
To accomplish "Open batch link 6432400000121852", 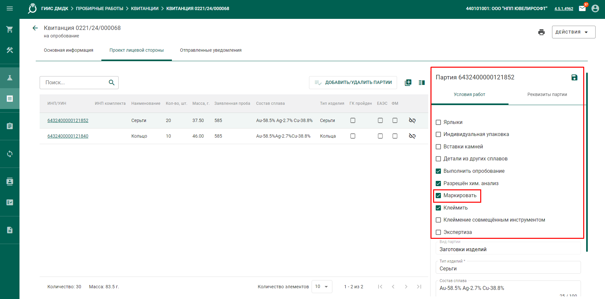I will (x=68, y=120).
